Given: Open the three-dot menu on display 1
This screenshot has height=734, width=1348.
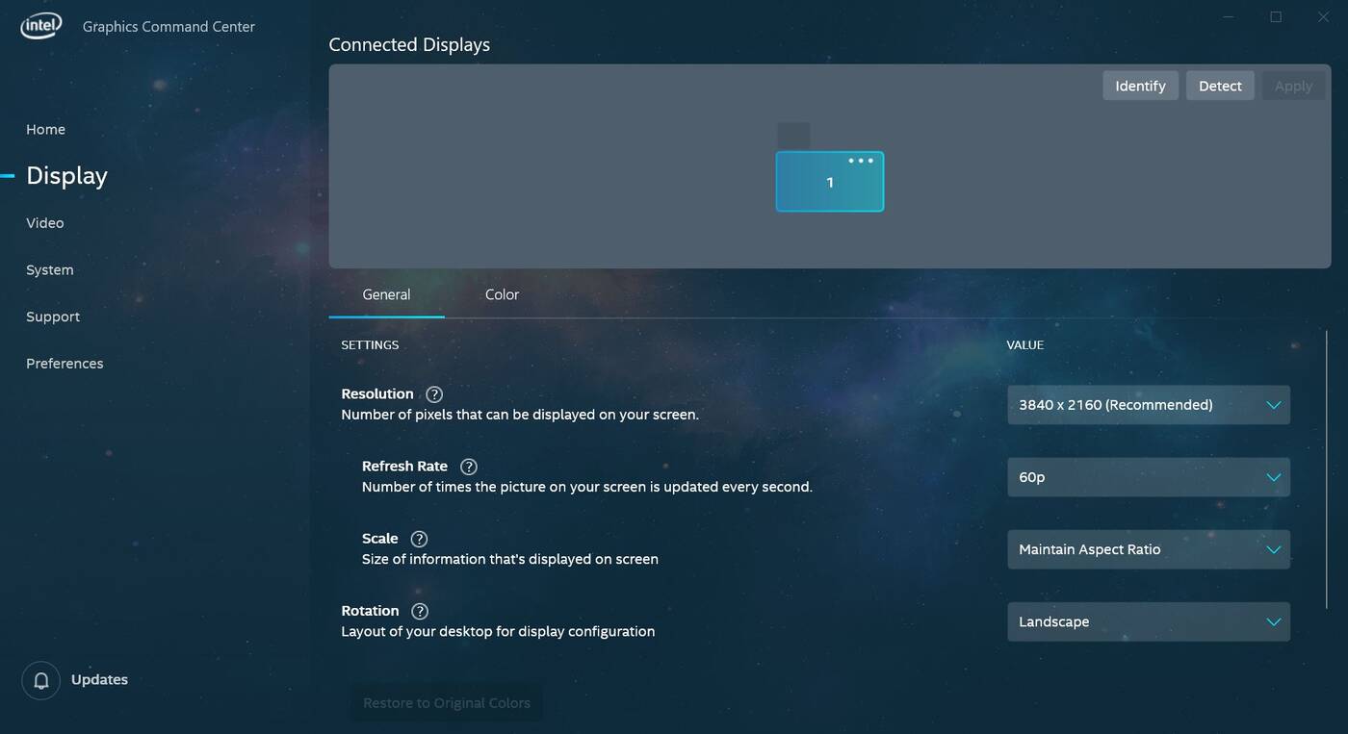Looking at the screenshot, I should point(860,161).
